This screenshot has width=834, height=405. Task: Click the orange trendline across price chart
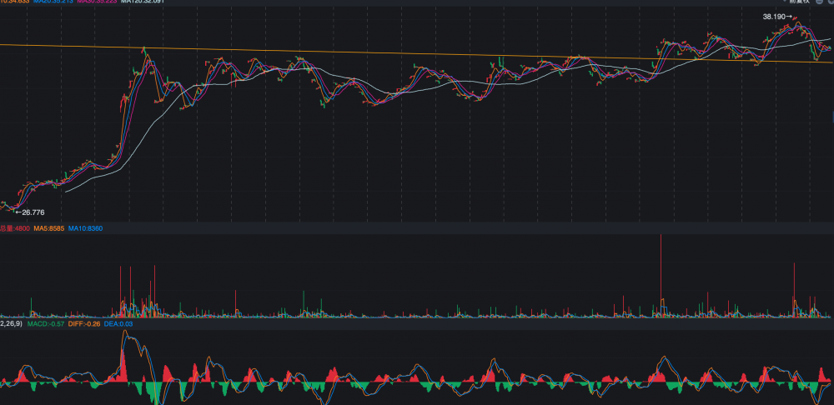[x=417, y=53]
